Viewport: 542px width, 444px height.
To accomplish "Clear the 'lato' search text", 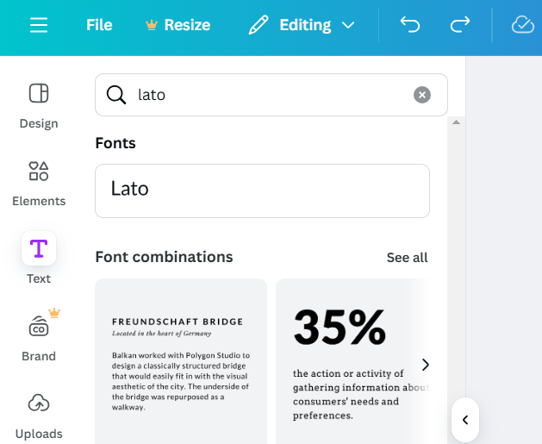I will point(421,95).
